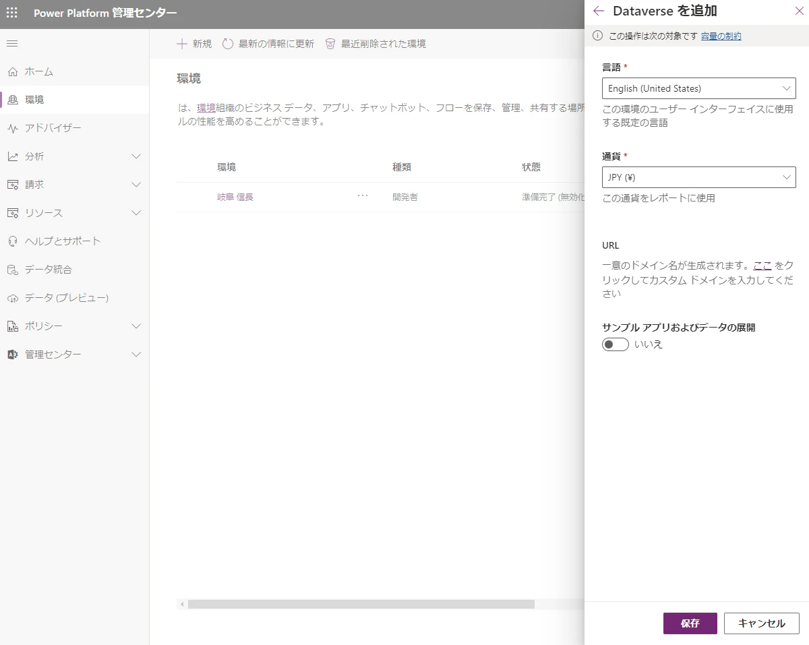Collapse the navigation hamburger menu

pyautogui.click(x=12, y=44)
